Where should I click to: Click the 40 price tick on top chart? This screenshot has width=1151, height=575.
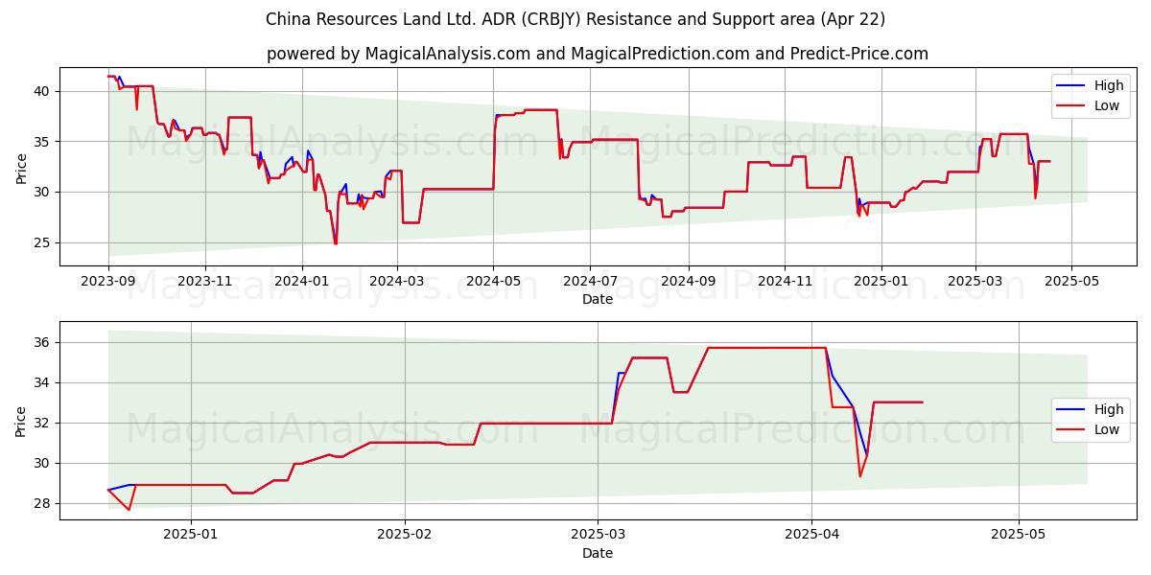click(44, 91)
